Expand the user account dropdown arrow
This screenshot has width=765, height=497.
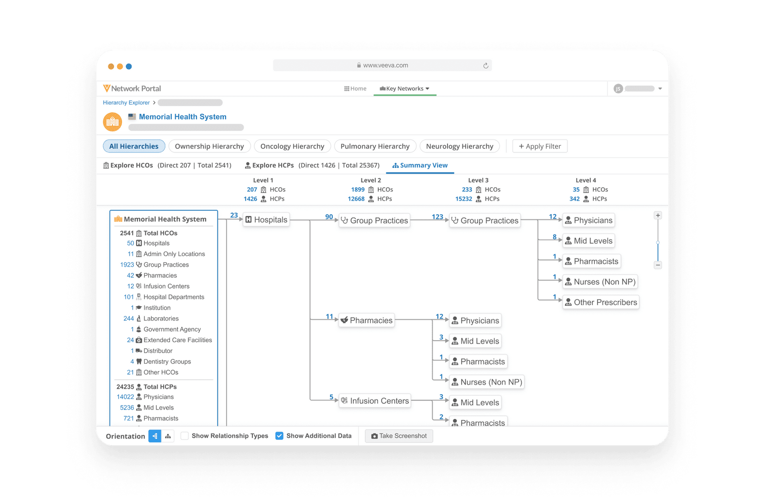tap(660, 88)
